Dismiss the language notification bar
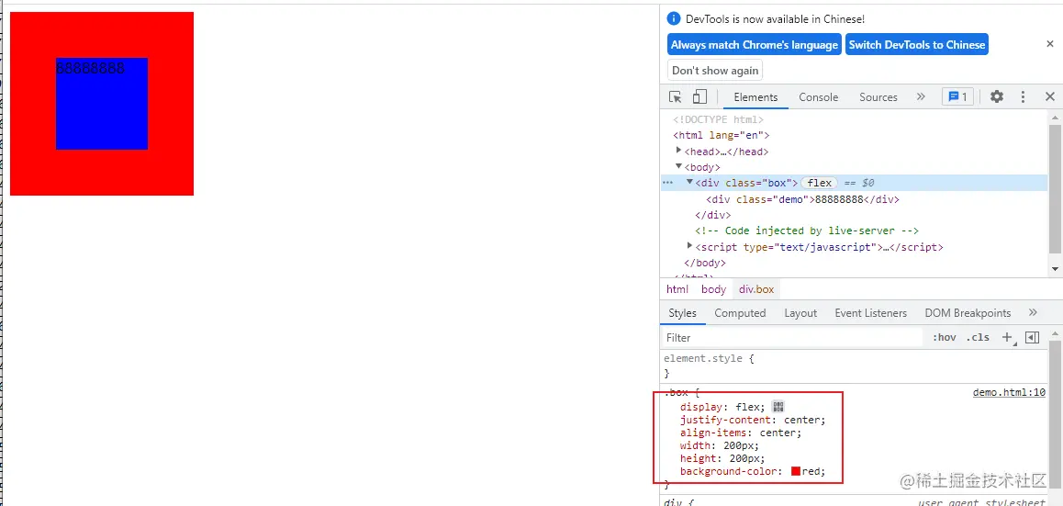Screen dimensions: 1063x506 [1050, 44]
